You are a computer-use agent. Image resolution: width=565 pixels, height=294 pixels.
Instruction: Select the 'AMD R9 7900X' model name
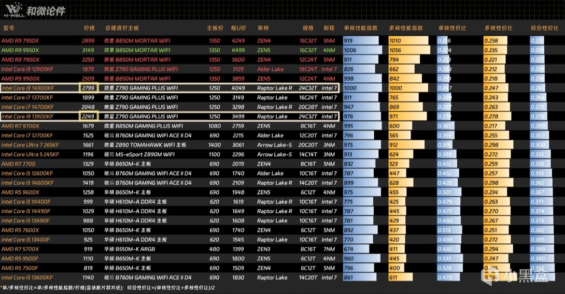[21, 60]
